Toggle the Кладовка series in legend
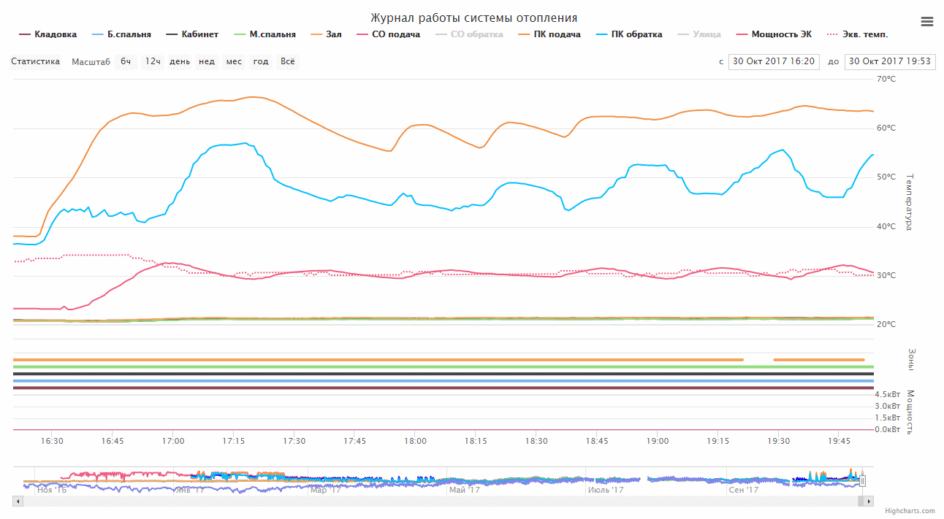The image size is (944, 519). (x=47, y=34)
